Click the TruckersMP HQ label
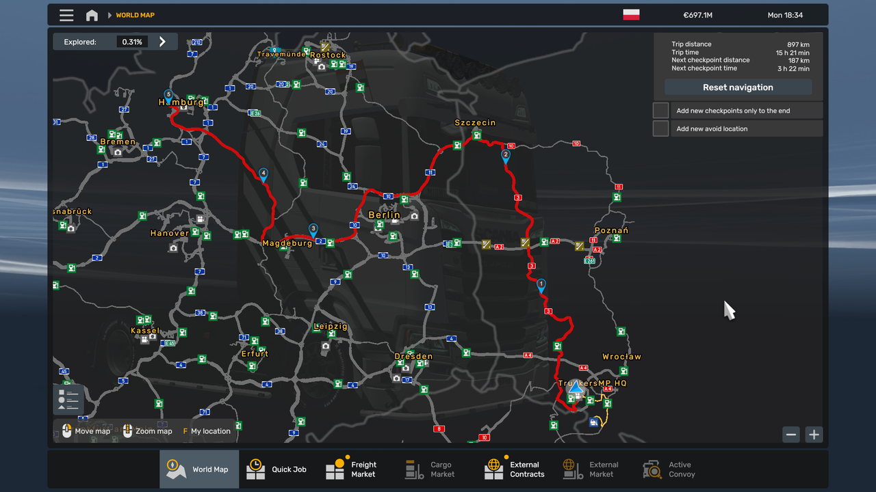 592,383
